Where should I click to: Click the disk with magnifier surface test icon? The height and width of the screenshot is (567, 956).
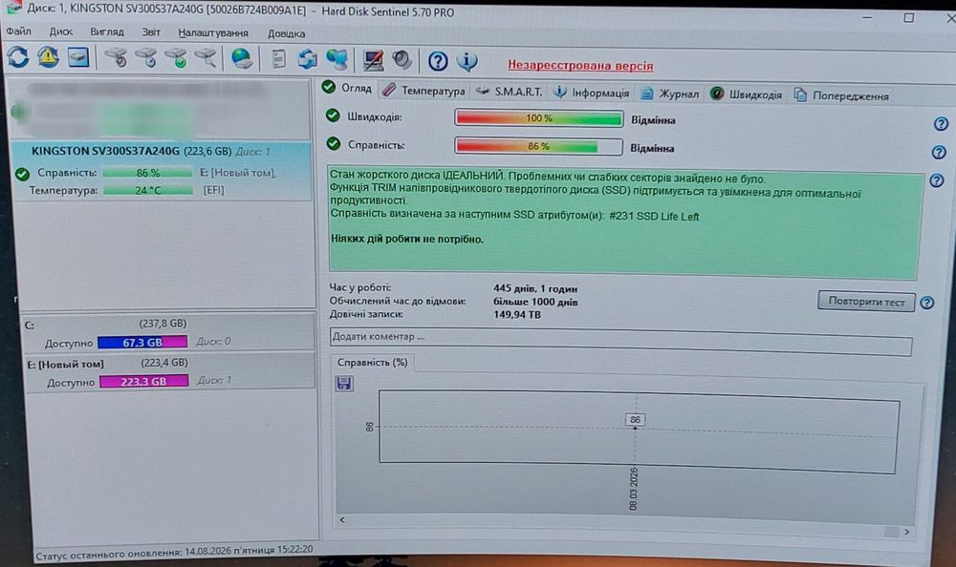click(206, 58)
